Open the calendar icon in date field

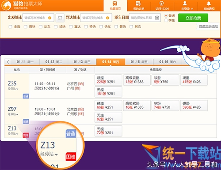click(157, 18)
